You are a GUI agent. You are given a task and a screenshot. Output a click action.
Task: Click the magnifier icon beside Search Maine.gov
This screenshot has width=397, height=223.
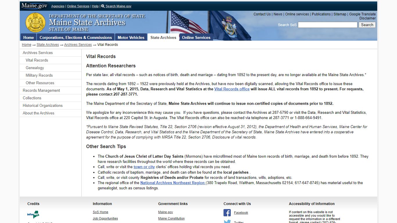pyautogui.click(x=103, y=6)
